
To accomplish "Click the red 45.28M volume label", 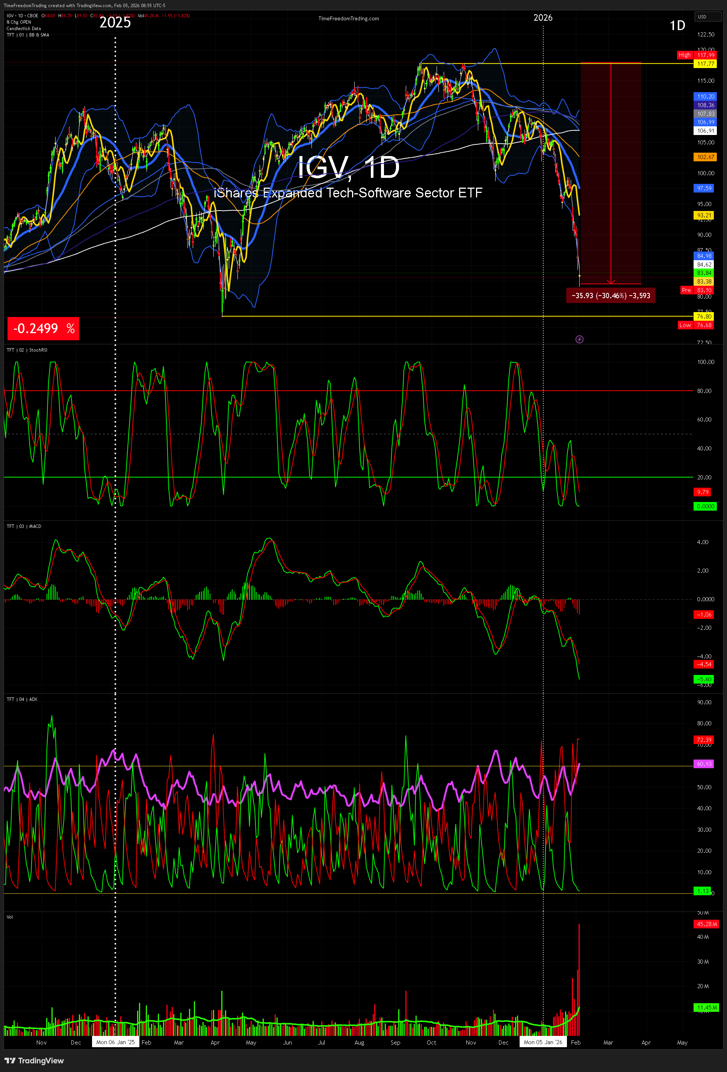I will click(x=706, y=924).
